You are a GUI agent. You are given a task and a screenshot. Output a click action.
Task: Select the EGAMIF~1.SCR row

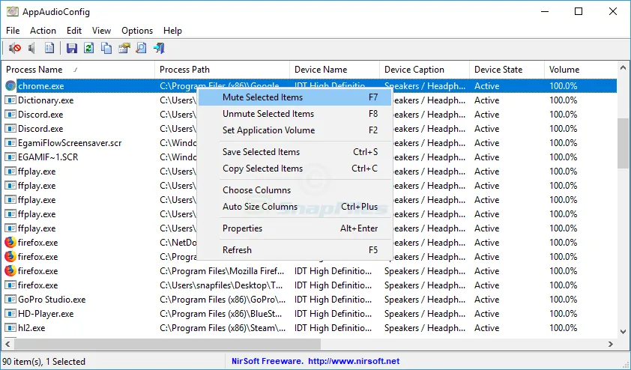pos(309,157)
